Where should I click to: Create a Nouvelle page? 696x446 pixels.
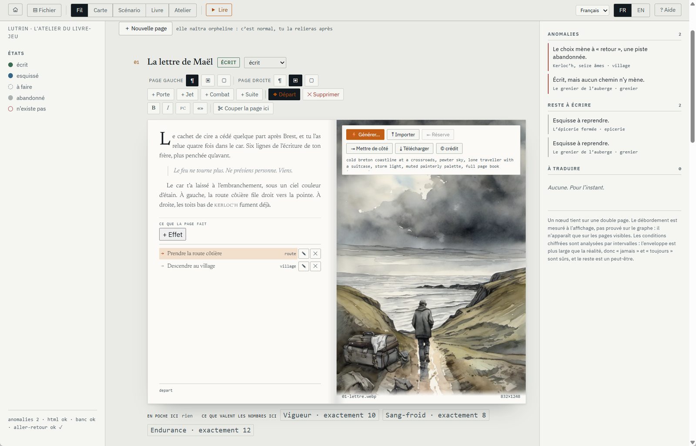click(146, 29)
